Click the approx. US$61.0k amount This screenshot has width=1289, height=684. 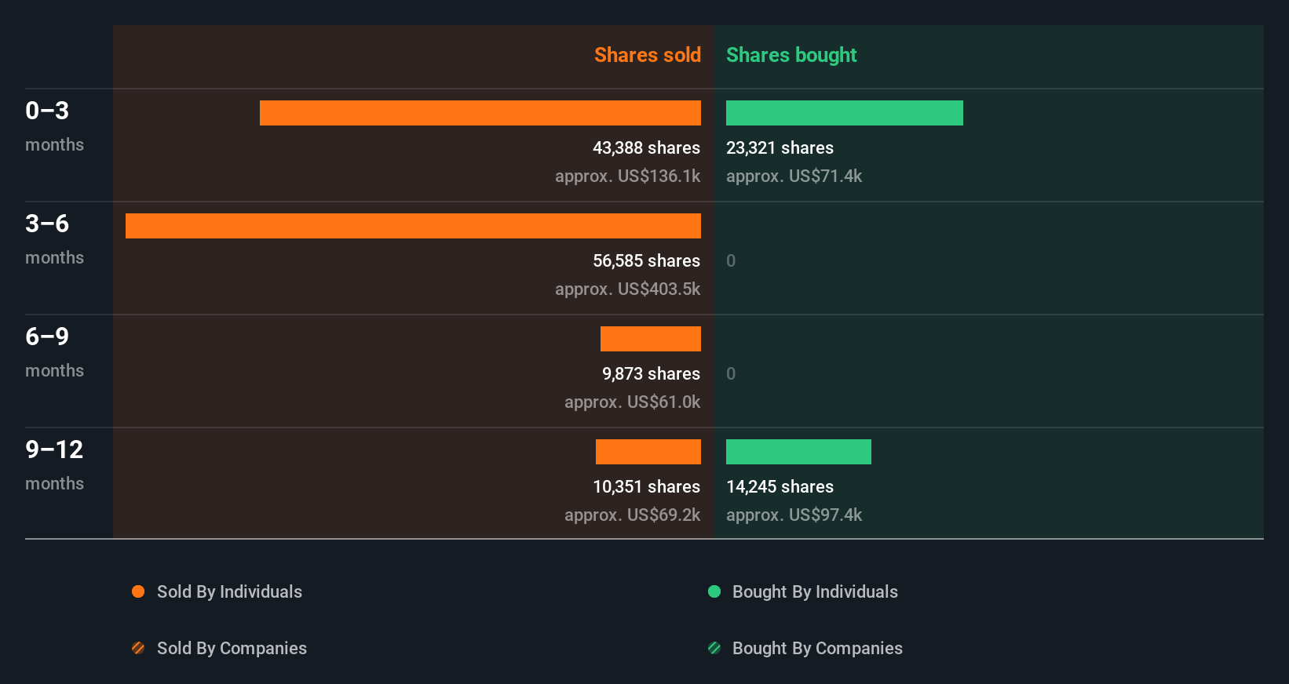point(632,402)
